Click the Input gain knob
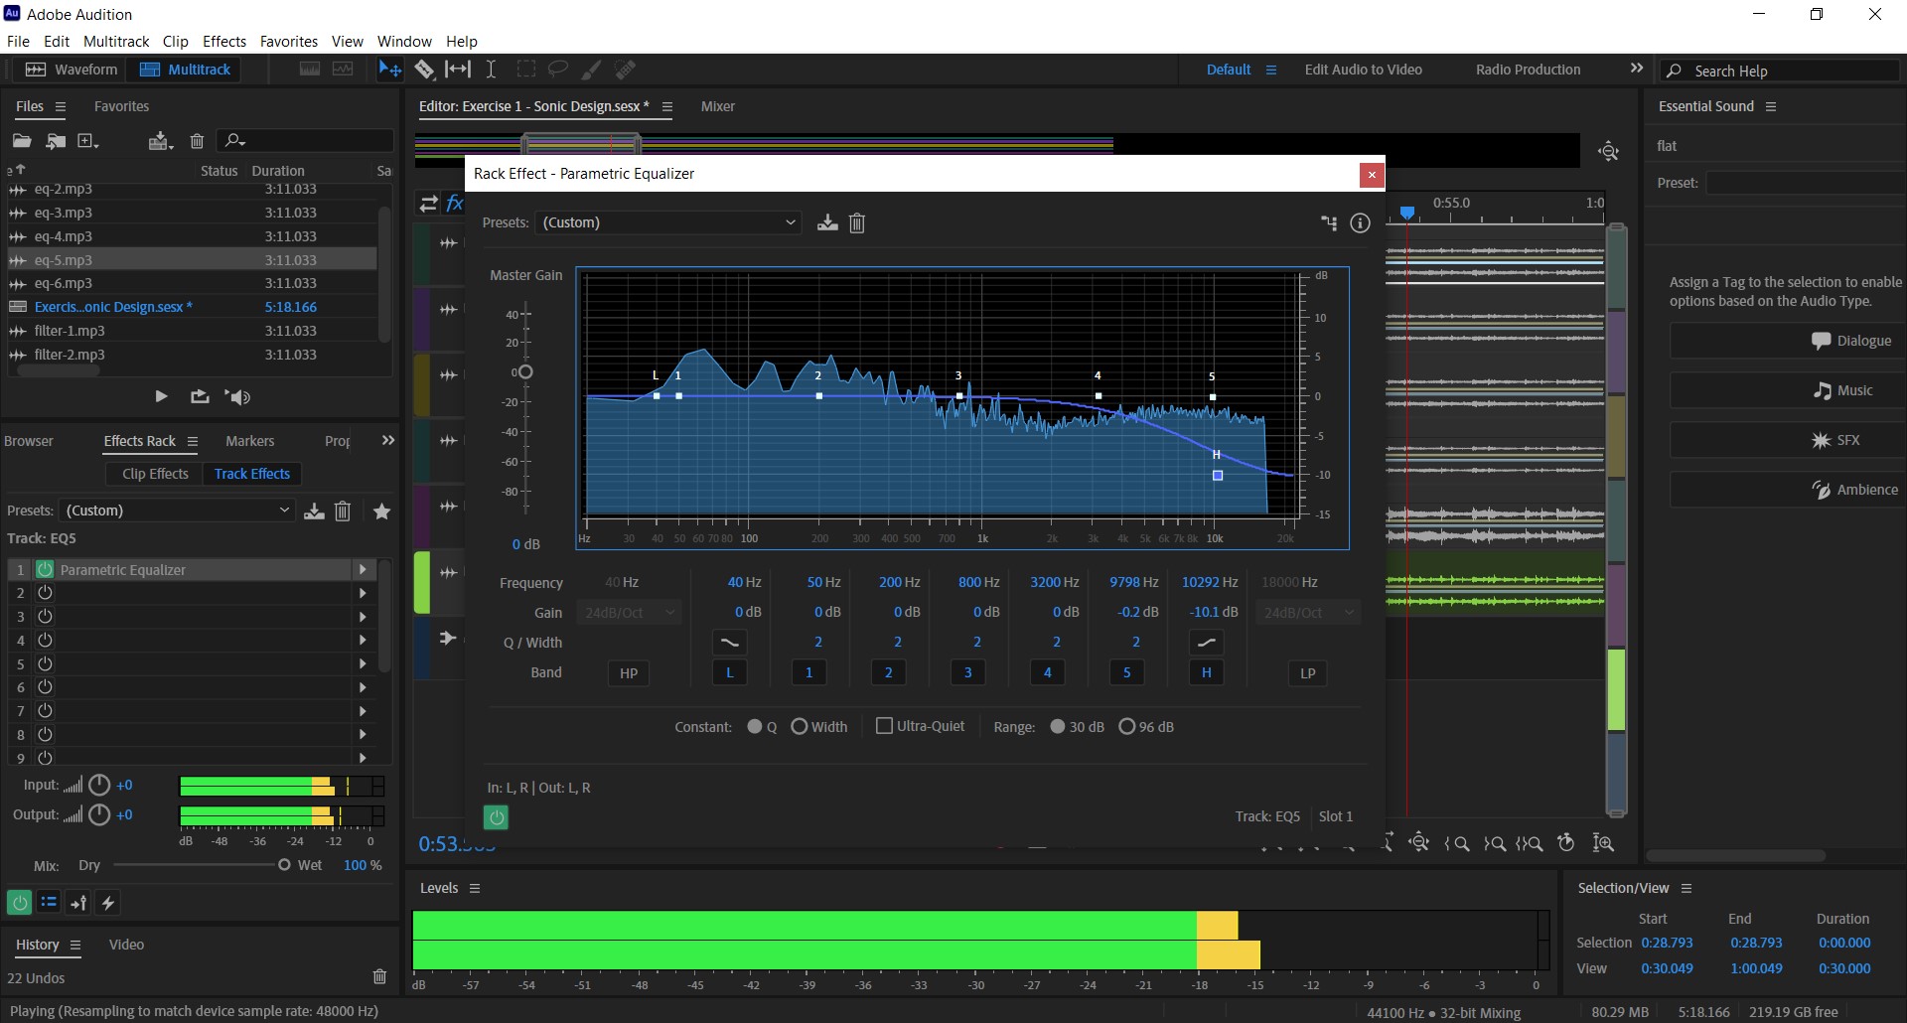Viewport: 1907px width, 1023px height. coord(99,786)
